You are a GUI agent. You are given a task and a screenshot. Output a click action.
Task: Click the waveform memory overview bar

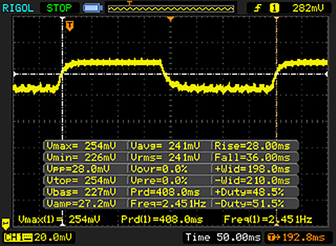tap(171, 9)
